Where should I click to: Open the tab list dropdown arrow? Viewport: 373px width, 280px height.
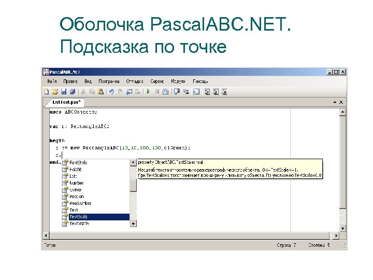click(335, 102)
